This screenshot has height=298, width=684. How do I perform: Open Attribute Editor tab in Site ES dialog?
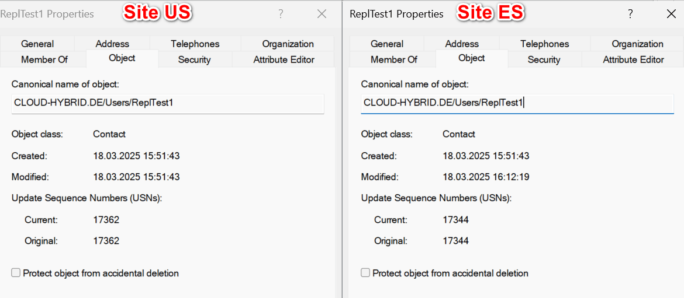[x=633, y=59]
